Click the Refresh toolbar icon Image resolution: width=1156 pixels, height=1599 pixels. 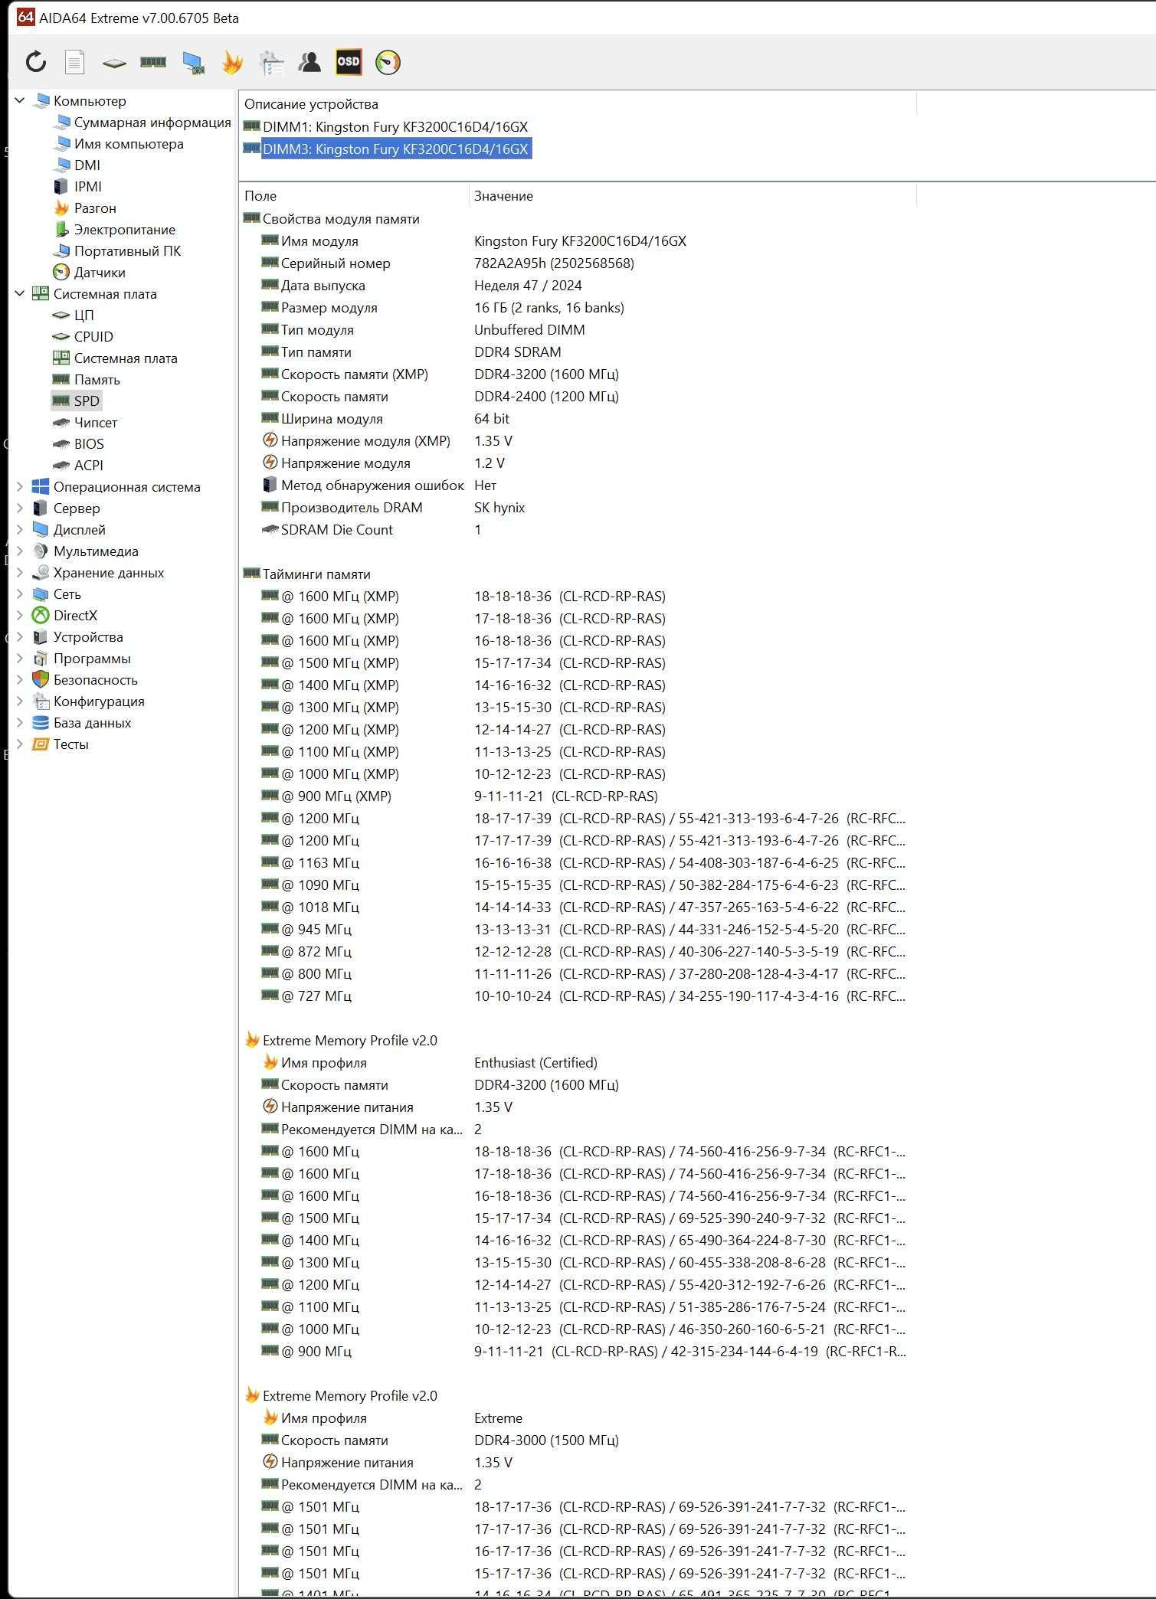pos(36,62)
